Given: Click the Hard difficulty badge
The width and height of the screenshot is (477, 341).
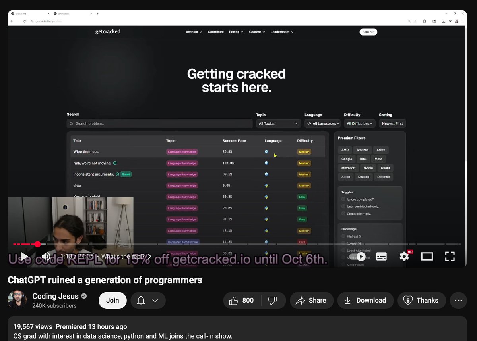Looking at the screenshot, I should point(302,242).
